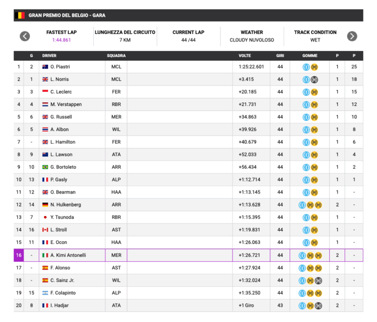Click the DRIVER column header
This screenshot has width=377, height=322.
pyautogui.click(x=49, y=56)
